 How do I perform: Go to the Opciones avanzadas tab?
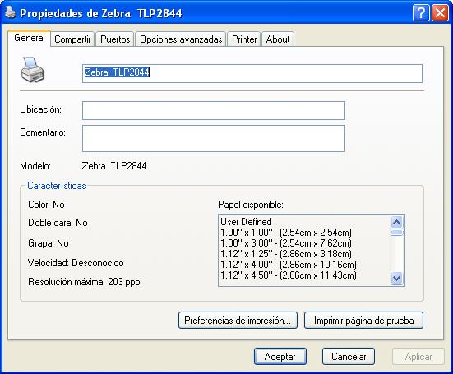point(181,39)
